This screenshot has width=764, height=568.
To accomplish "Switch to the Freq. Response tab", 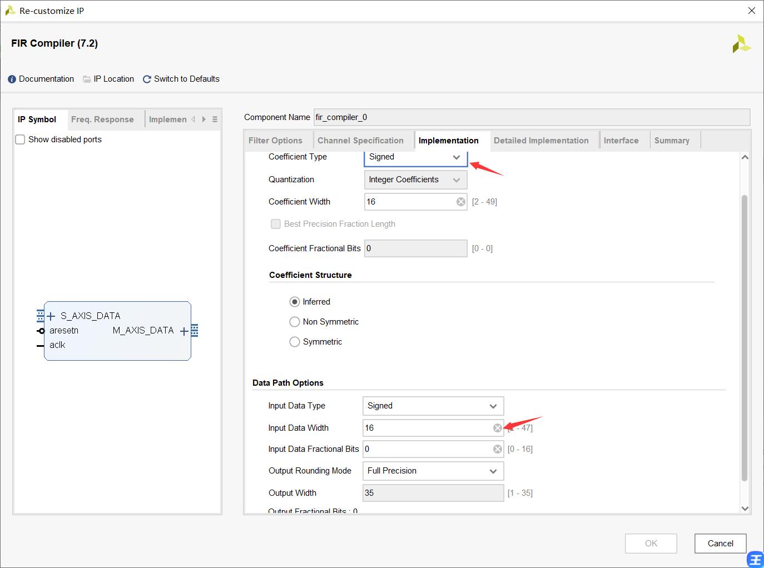I will pyautogui.click(x=102, y=119).
